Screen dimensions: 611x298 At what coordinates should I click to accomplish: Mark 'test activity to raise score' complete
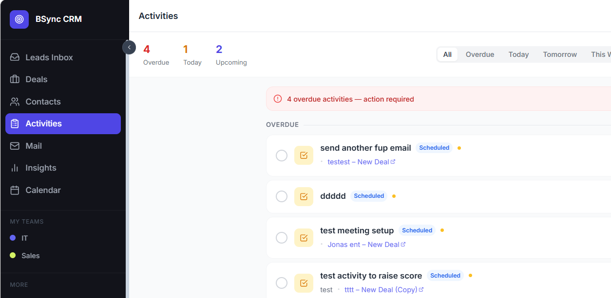point(282,283)
